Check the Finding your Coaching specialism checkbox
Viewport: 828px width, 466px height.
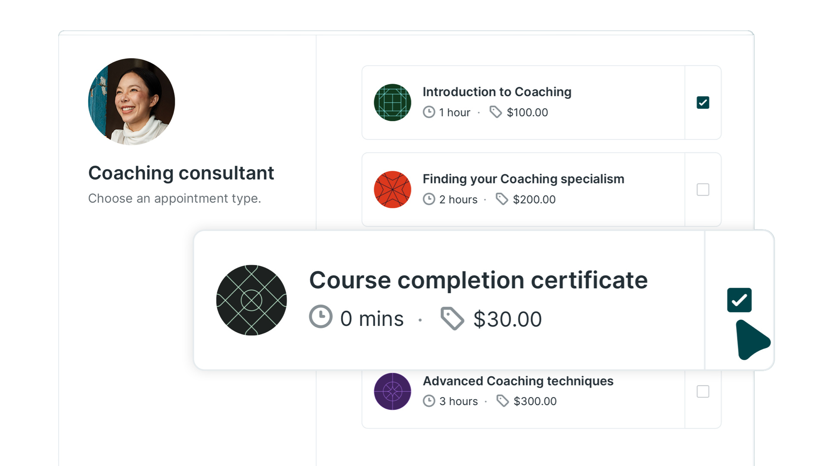pos(703,189)
